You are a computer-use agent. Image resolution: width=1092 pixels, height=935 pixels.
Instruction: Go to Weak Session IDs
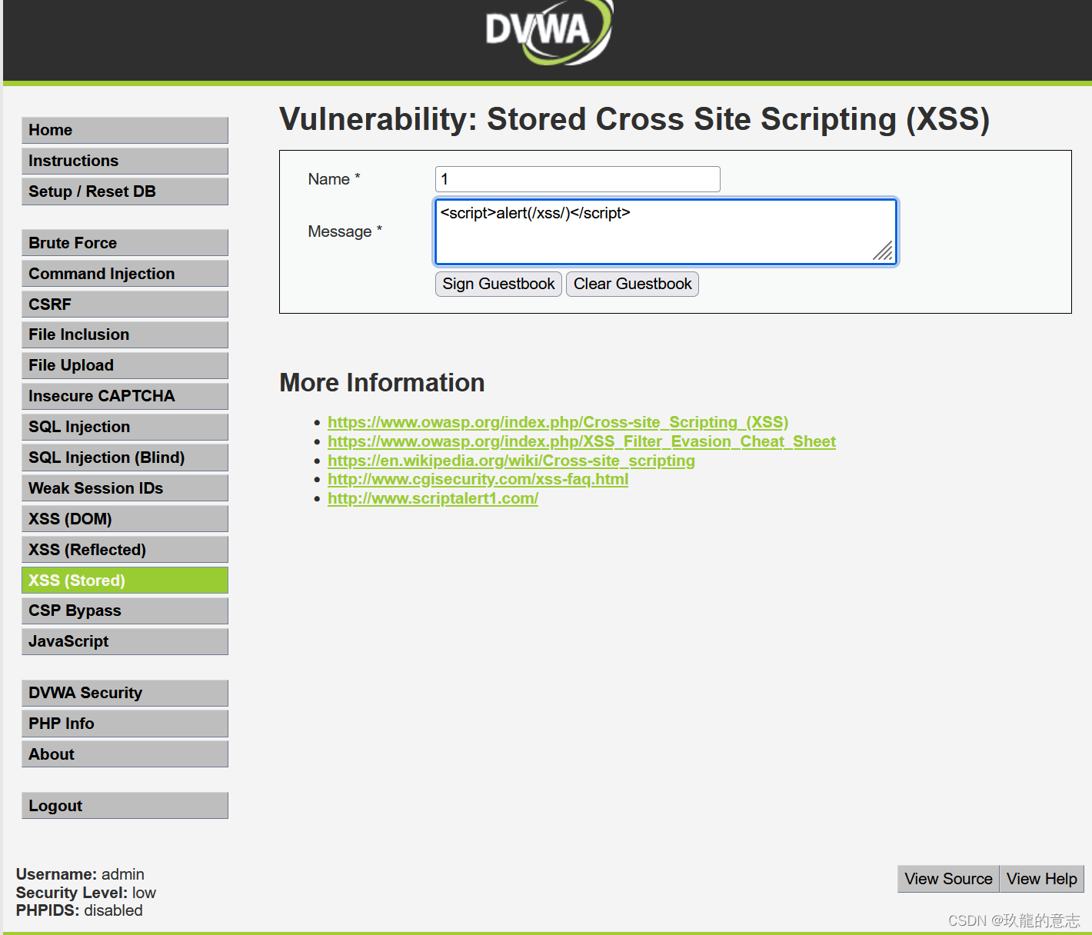[x=125, y=488]
